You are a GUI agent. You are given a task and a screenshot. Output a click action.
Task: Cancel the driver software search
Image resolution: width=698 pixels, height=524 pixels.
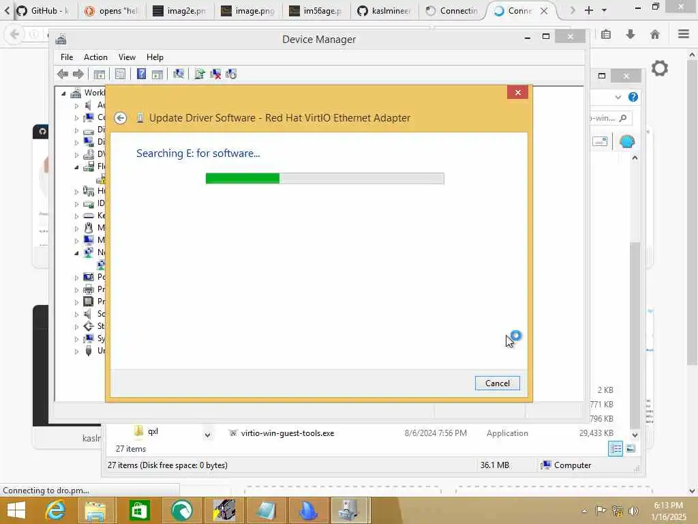click(x=497, y=383)
